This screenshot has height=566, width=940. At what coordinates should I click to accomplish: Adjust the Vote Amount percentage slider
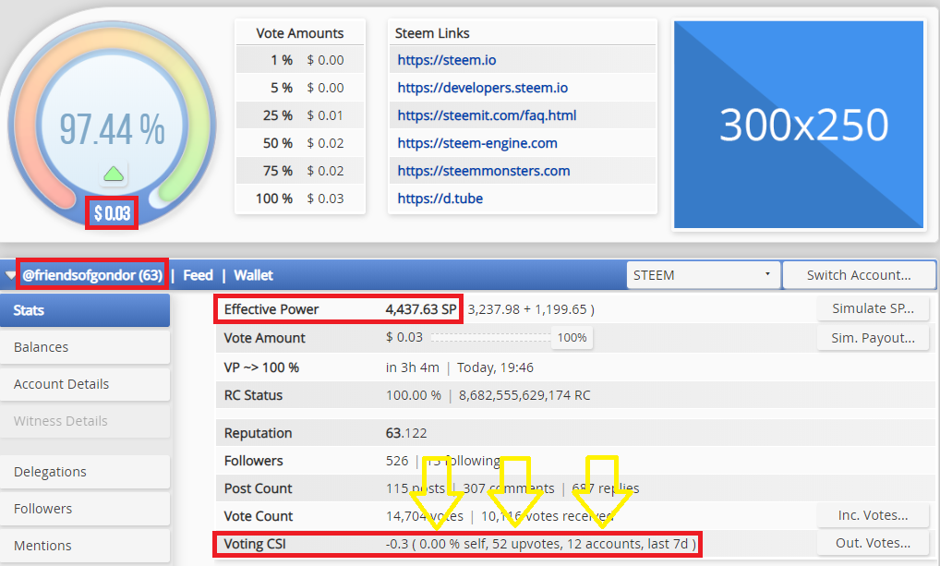pyautogui.click(x=490, y=338)
